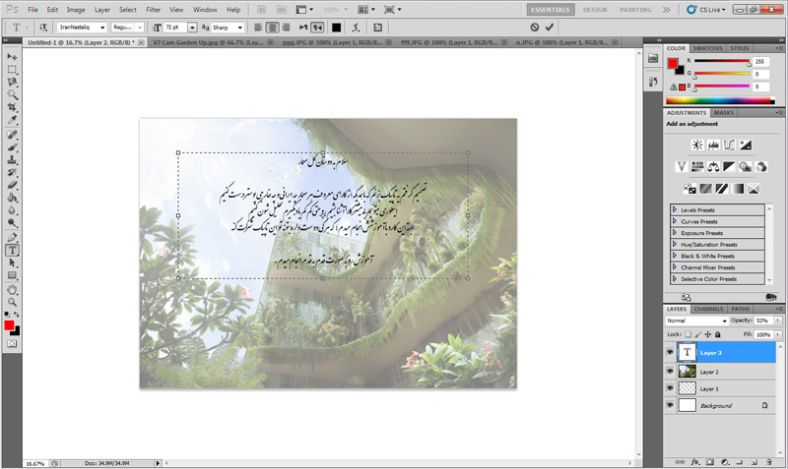
Task: Click the center text alignment button
Action: click(x=271, y=28)
